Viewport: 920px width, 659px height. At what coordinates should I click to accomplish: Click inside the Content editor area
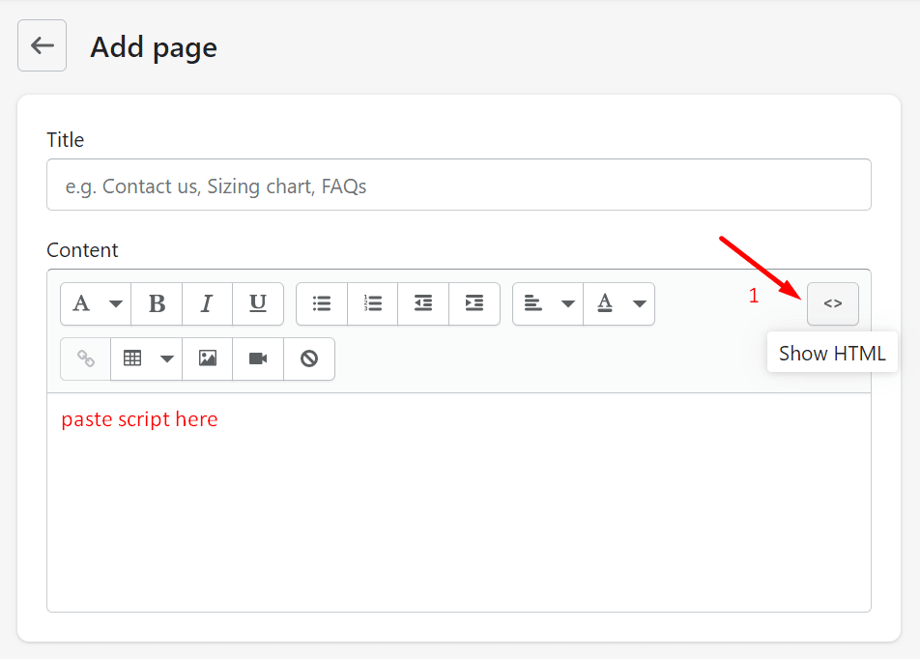click(x=458, y=512)
